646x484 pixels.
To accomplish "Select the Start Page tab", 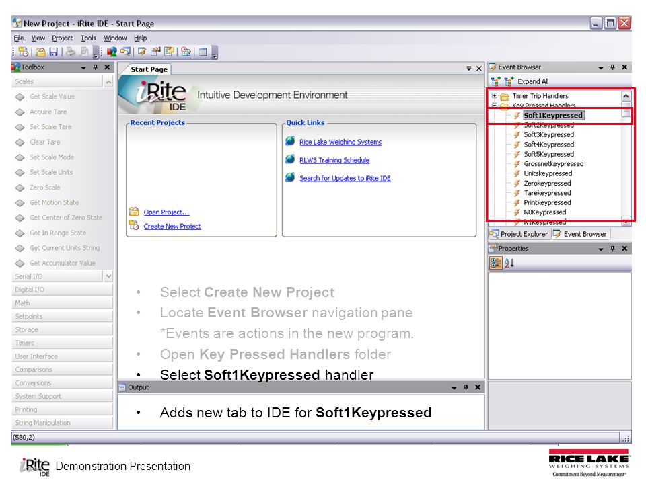I will (x=149, y=69).
